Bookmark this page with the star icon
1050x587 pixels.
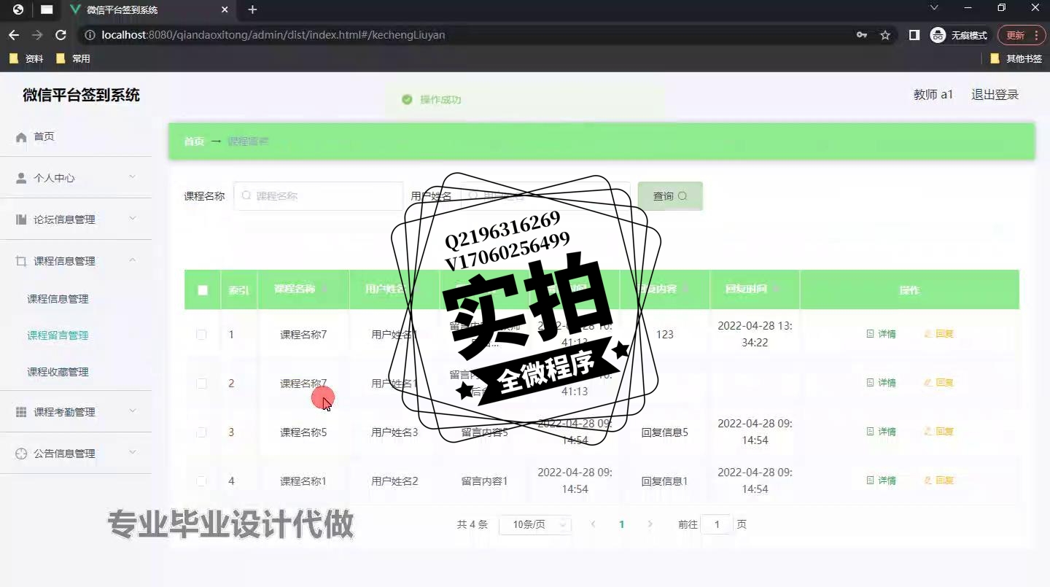(885, 35)
